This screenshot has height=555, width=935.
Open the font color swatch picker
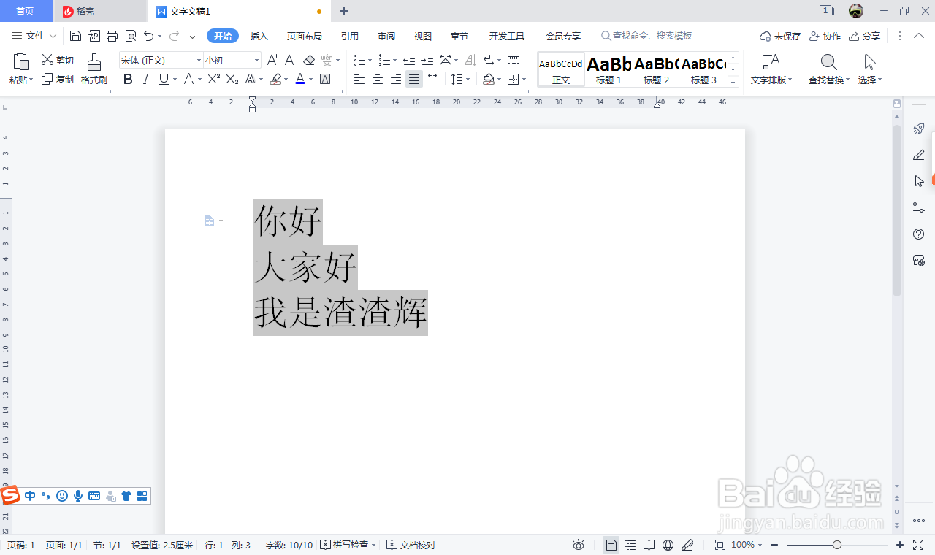[x=299, y=78]
